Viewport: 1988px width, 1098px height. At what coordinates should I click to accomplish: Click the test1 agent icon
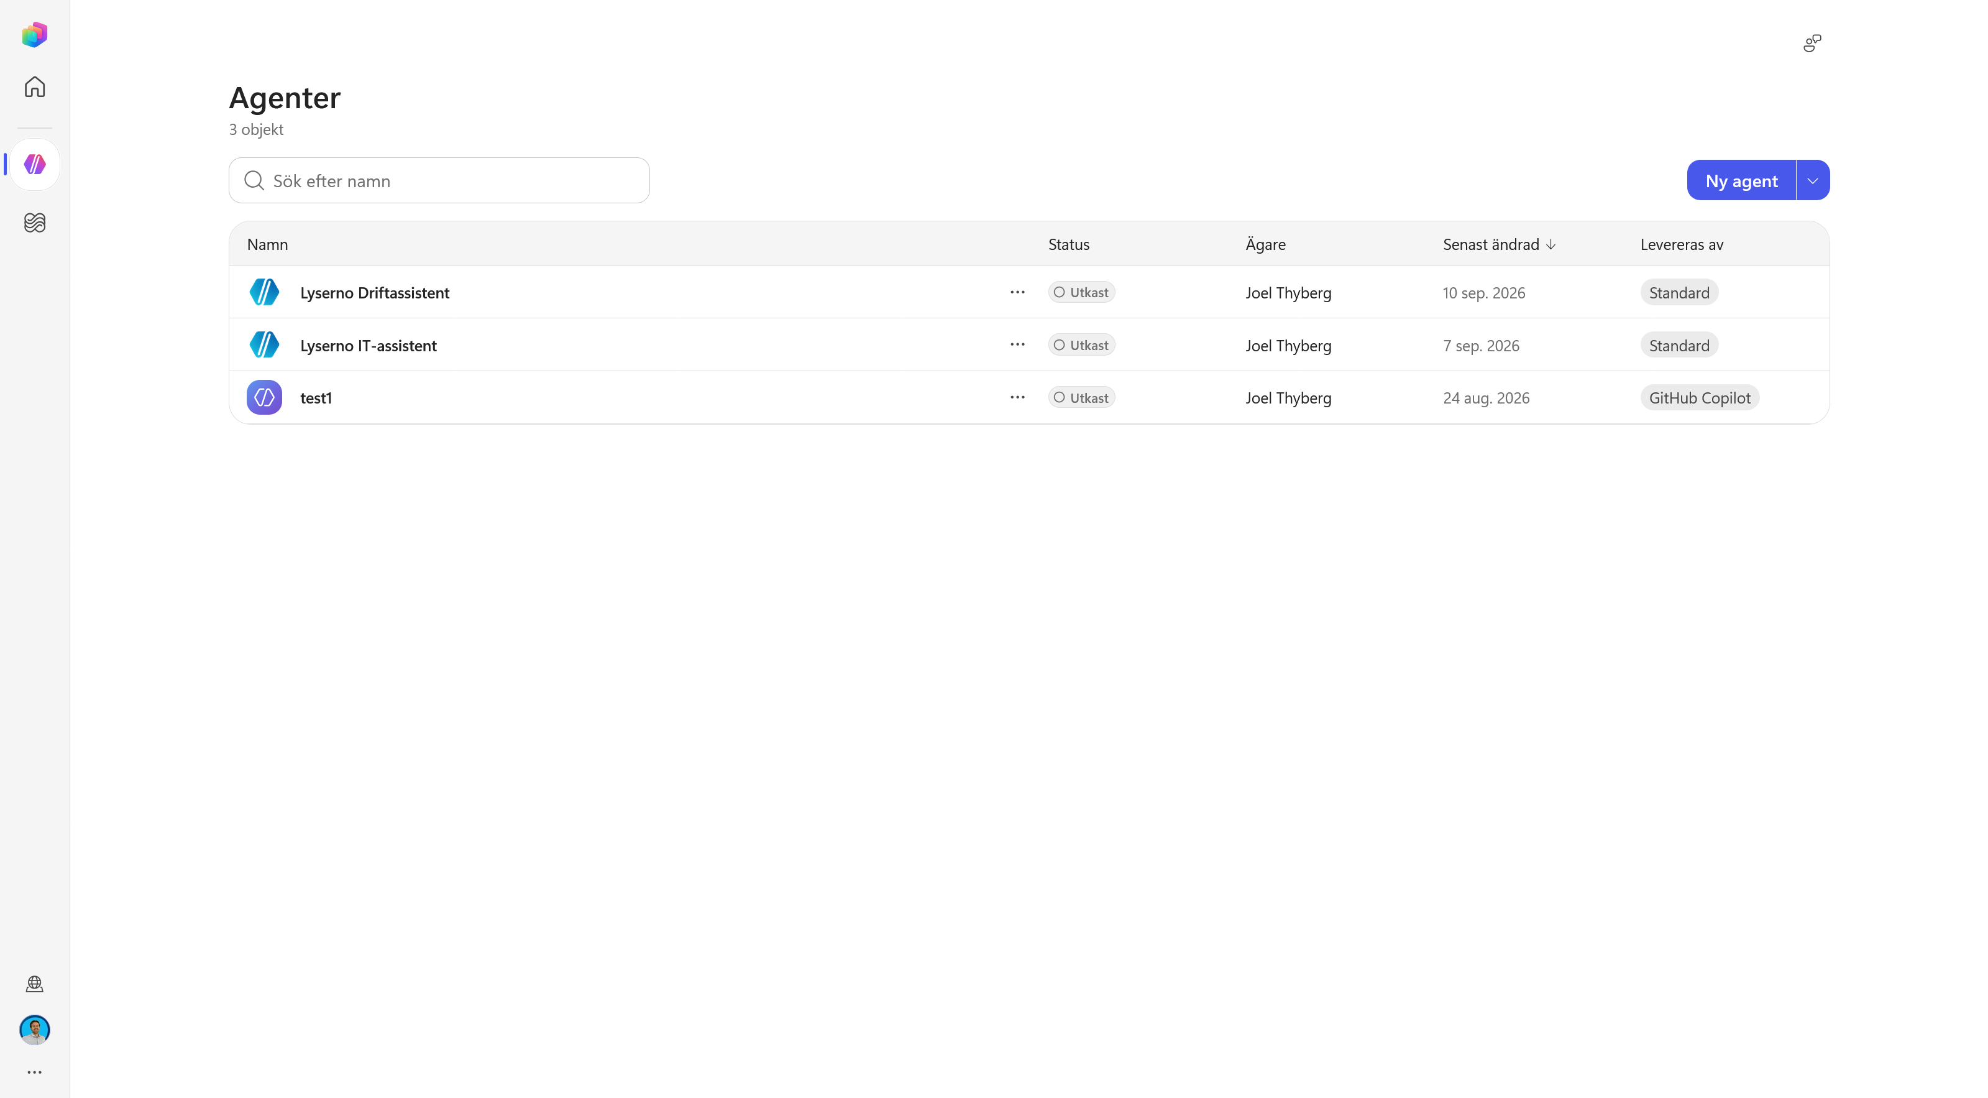264,397
